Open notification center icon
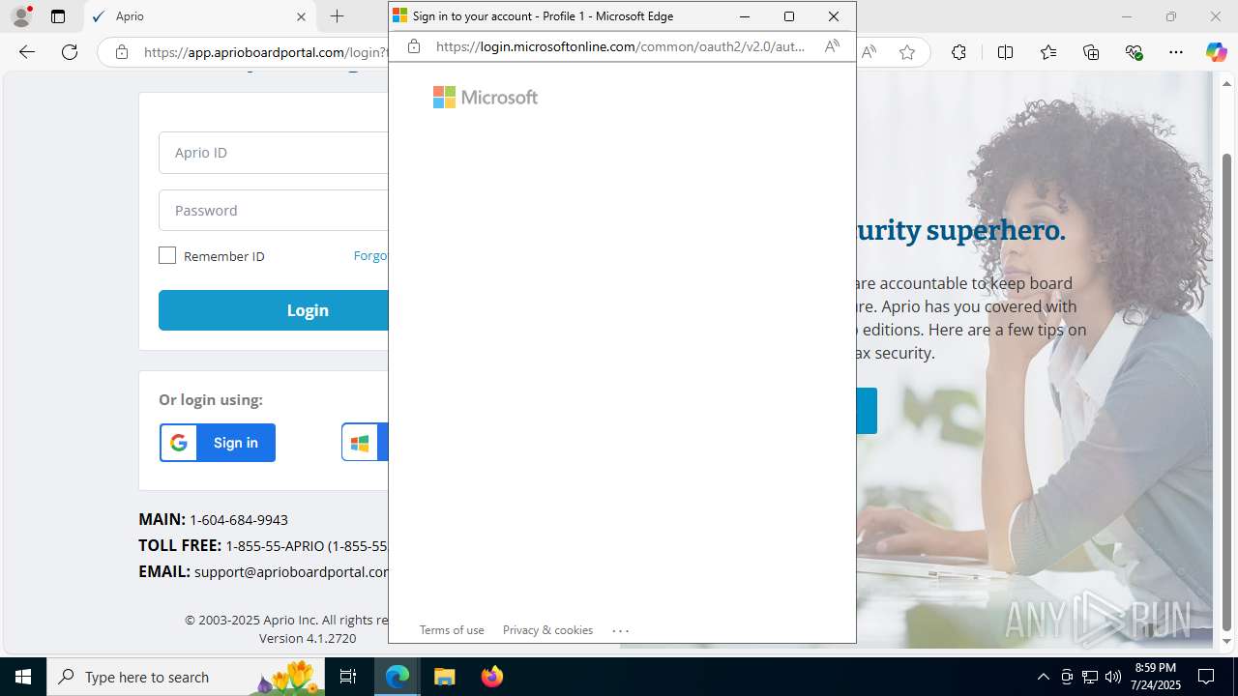 coord(1206,677)
